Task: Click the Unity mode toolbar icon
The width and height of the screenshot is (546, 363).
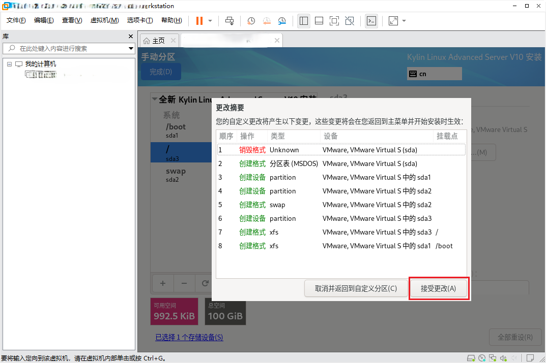Action: 350,21
